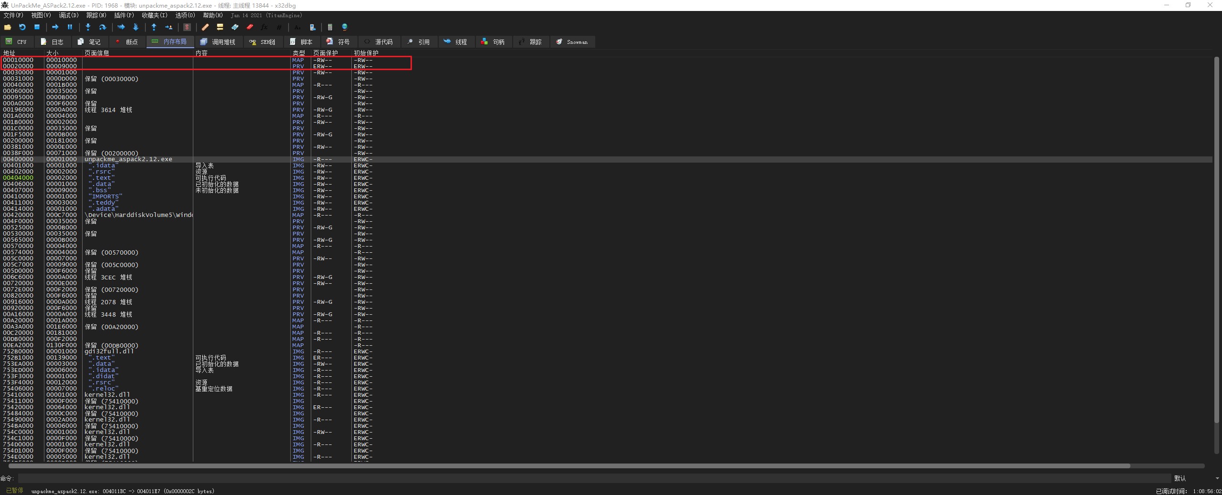Image resolution: width=1222 pixels, height=495 pixels.
Task: Focus the 命令 command input field
Action: [x=594, y=478]
